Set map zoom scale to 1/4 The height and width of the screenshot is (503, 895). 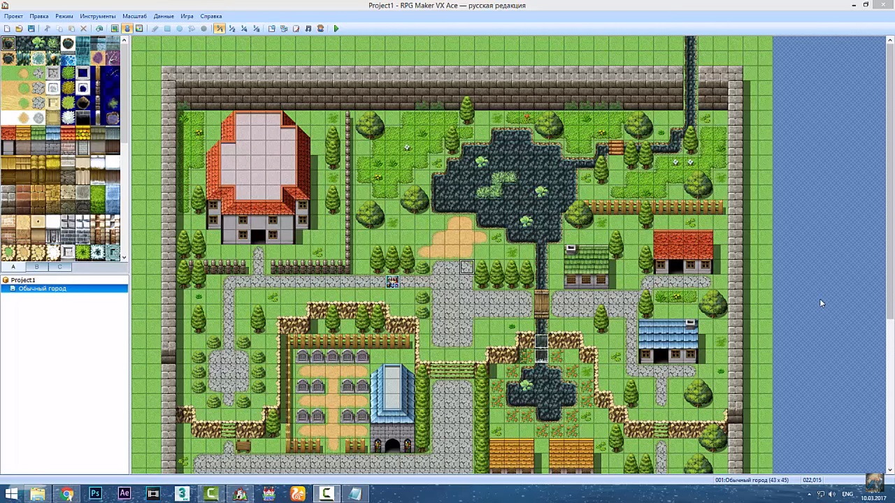[x=244, y=29]
